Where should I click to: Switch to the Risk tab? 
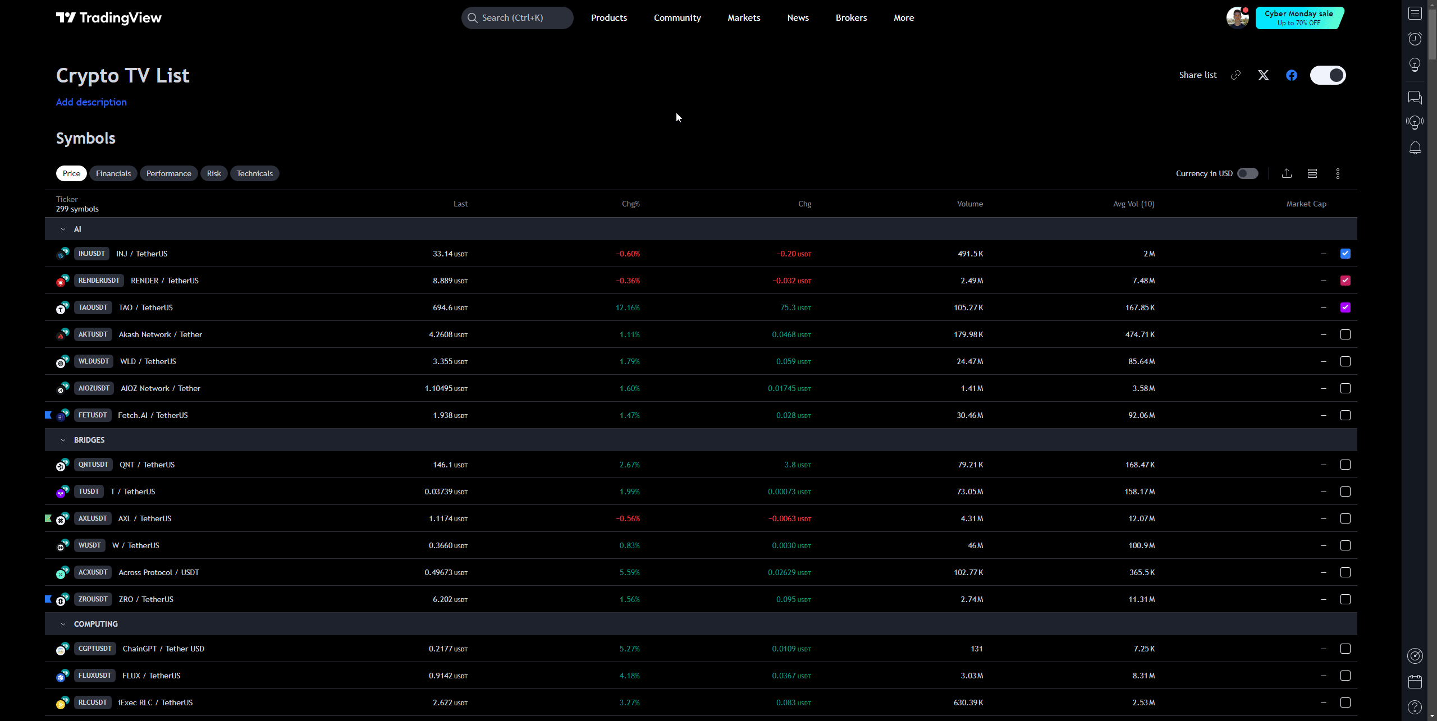click(x=214, y=173)
